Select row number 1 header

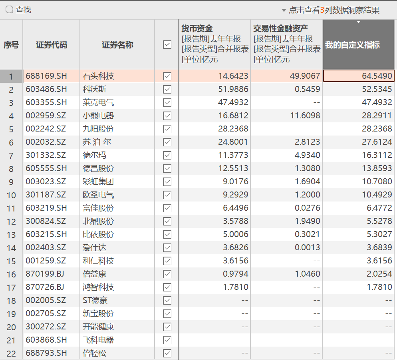[11, 76]
